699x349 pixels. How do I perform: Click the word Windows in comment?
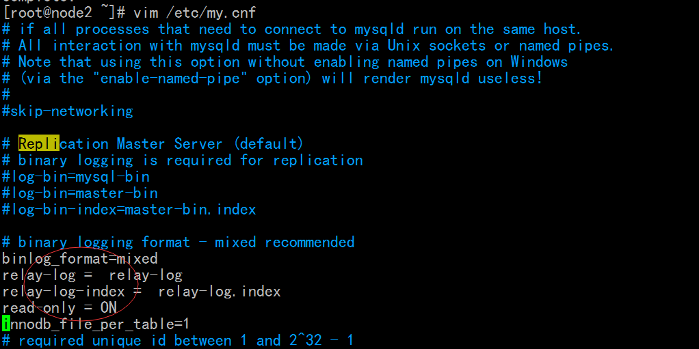(539, 62)
